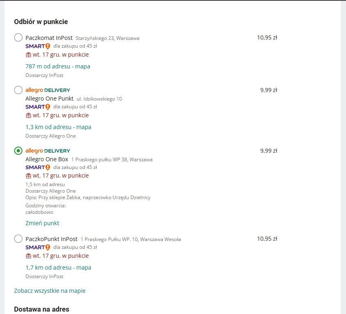Choose the Allegro One Punkt radio option
The height and width of the screenshot is (314, 346).
click(x=18, y=90)
